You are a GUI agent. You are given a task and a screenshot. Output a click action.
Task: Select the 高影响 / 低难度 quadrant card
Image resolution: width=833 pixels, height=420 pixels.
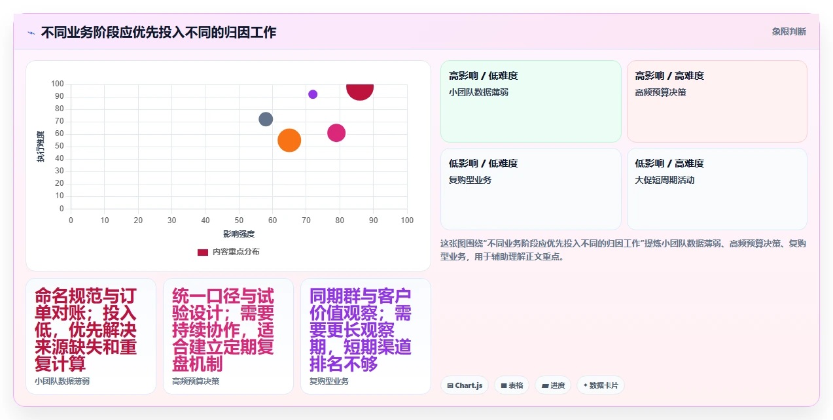point(531,101)
